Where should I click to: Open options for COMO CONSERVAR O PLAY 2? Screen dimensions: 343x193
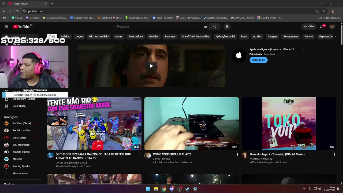237,155
